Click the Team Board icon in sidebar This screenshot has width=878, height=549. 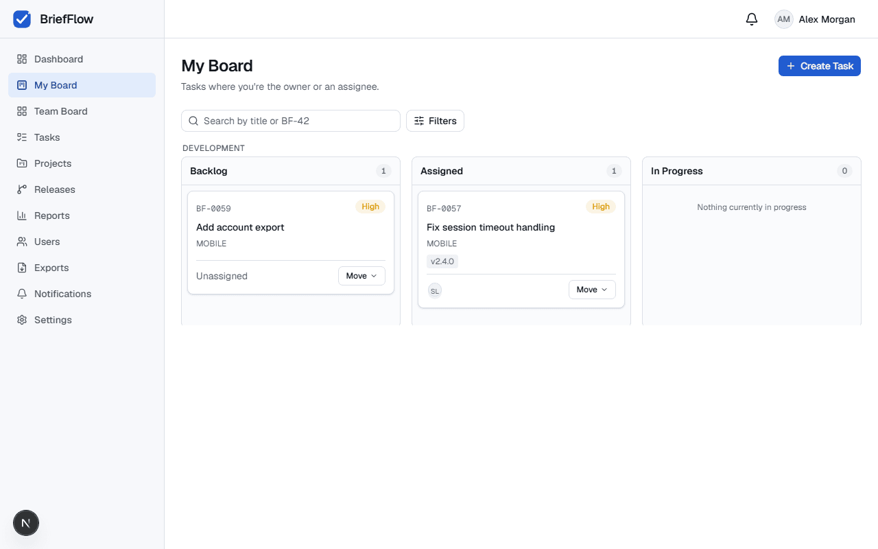(22, 111)
